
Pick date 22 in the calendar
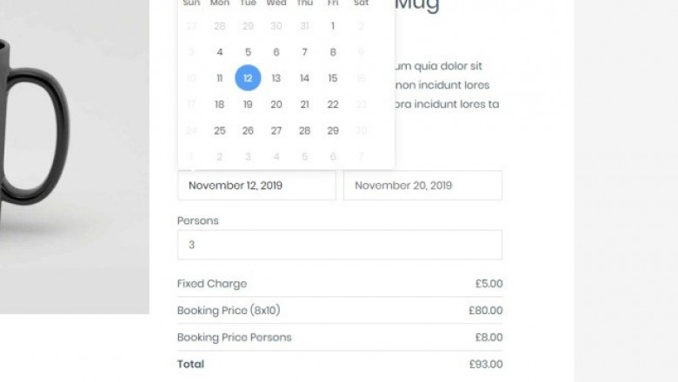coord(333,104)
